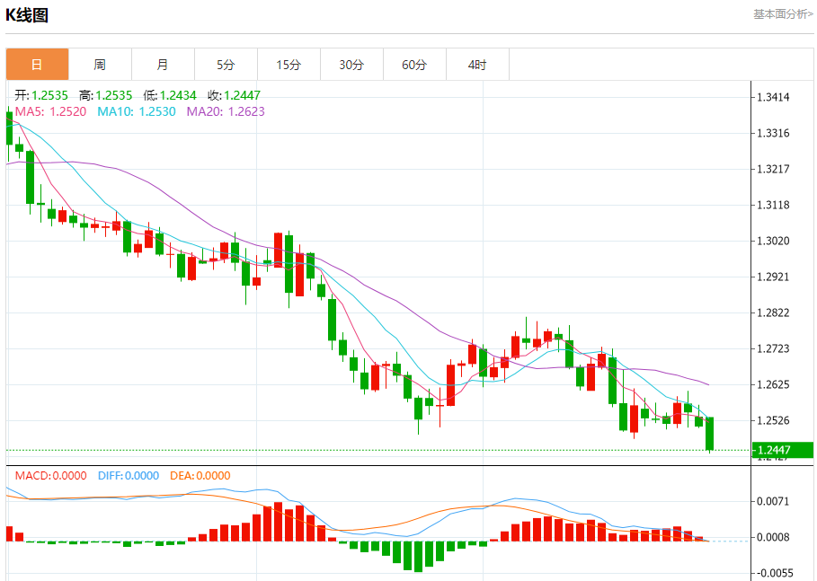Click the DIFF:0.0000 label

(x=129, y=475)
